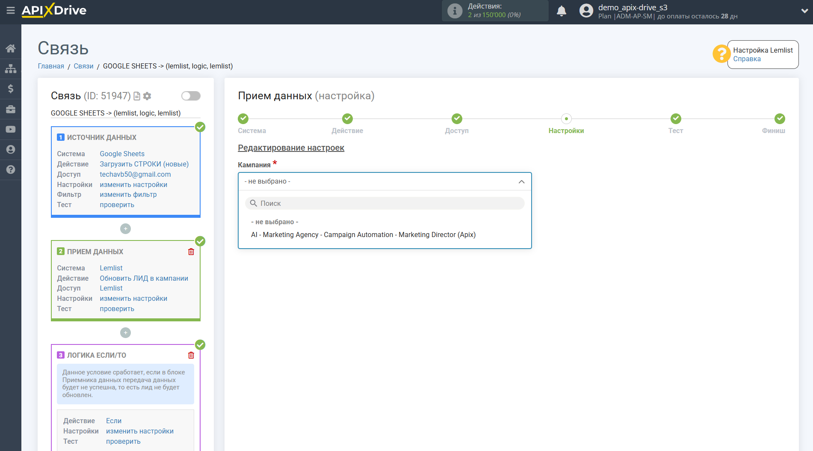The height and width of the screenshot is (451, 813).
Task: Open the billing dollar sidebar icon
Action: (11, 89)
